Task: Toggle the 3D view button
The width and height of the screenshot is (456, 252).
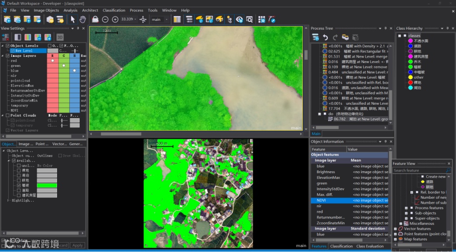Action: point(60,37)
